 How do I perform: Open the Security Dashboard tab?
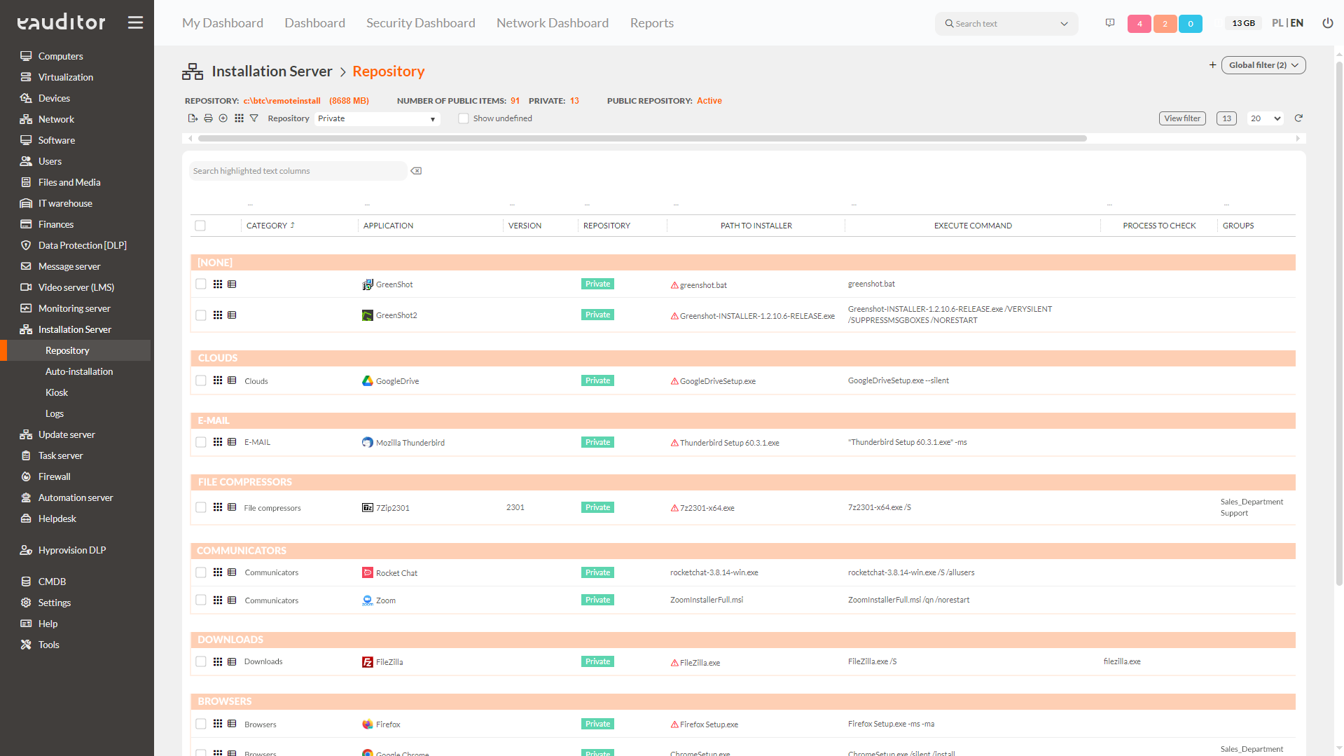421,23
